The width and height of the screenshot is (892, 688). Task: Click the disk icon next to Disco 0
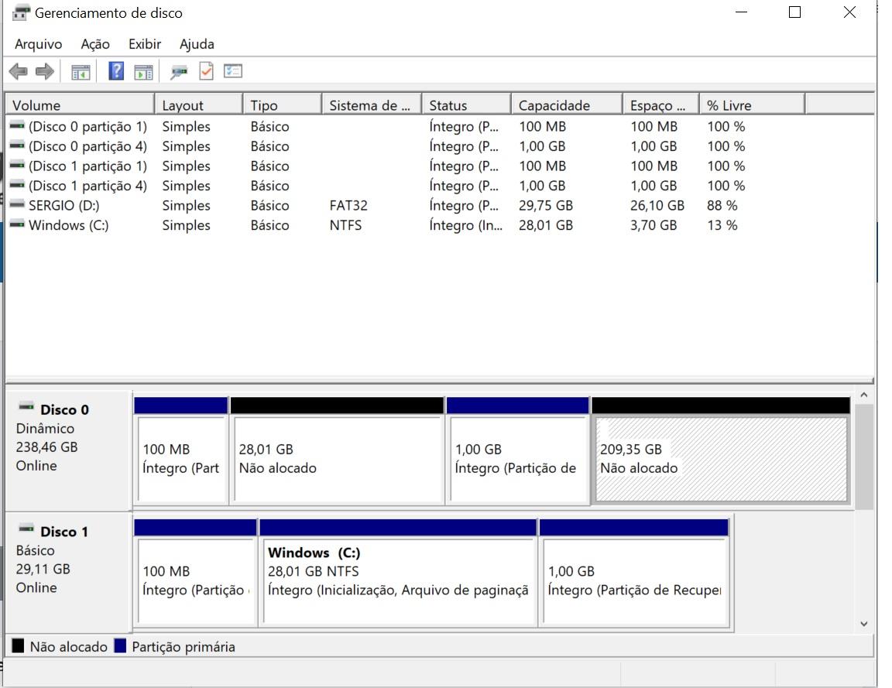(26, 407)
